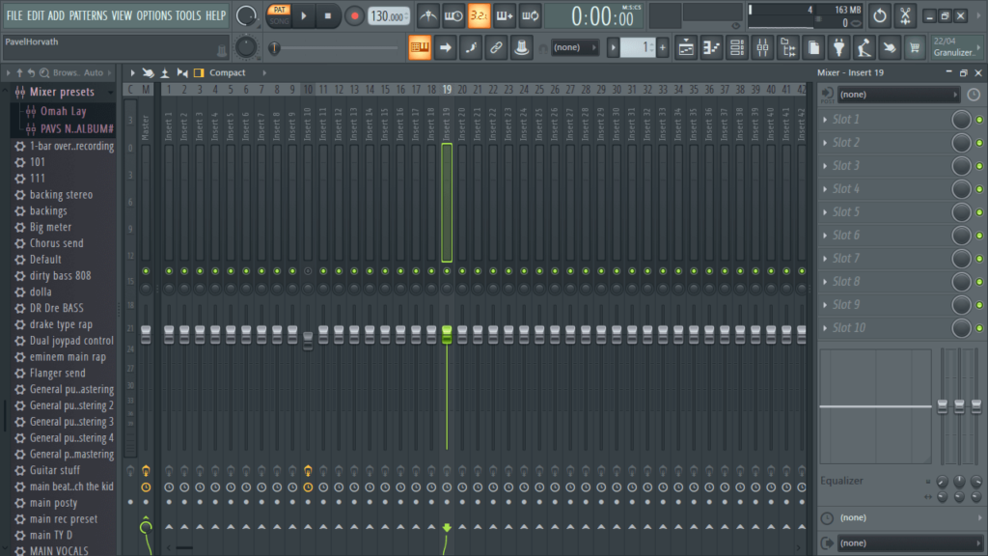Toggle the Master track mute light

tap(145, 271)
